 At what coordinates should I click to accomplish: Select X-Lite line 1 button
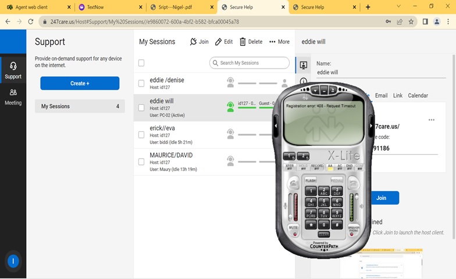point(289,156)
